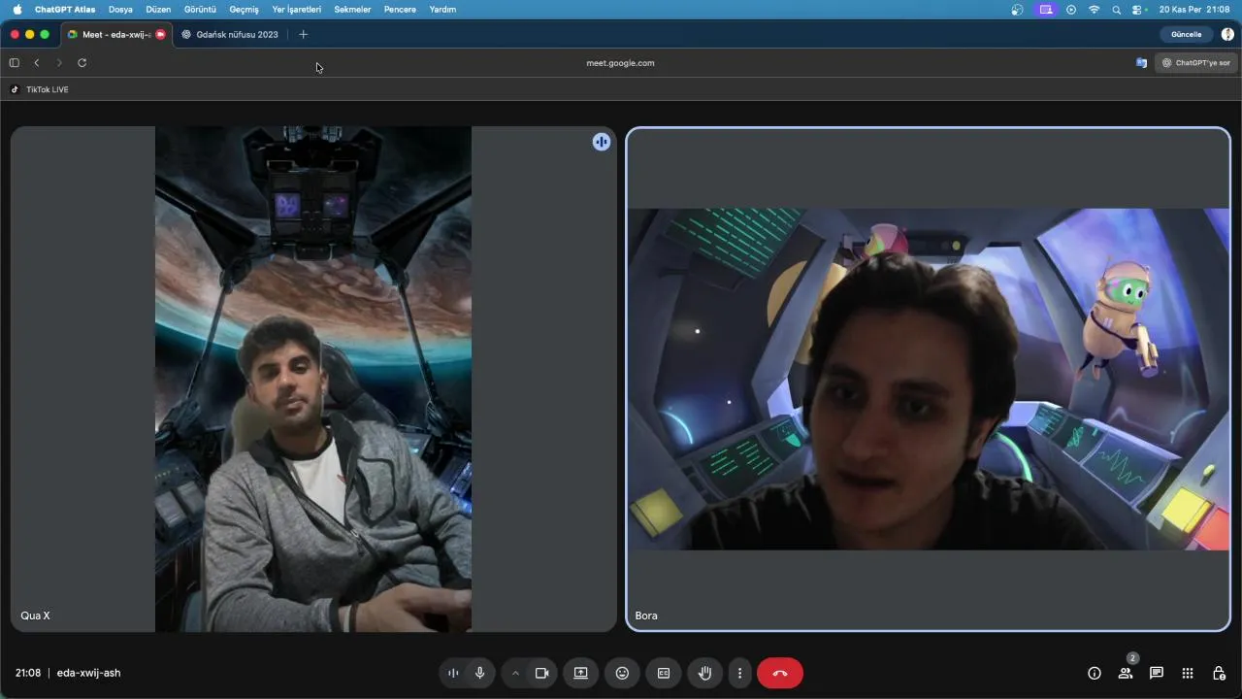
Task: Open host controls lock icon
Action: pos(1219,673)
